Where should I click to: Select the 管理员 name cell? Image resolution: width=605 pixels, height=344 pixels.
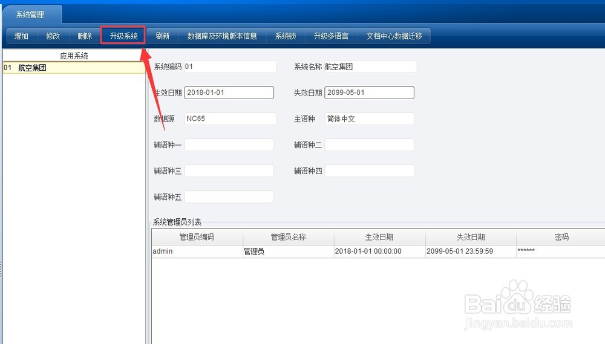pos(288,252)
